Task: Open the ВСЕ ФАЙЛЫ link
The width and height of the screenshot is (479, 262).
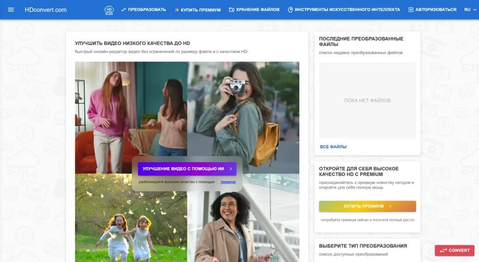Action: click(x=333, y=147)
